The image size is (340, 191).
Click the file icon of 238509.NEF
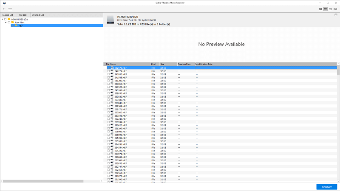coord(112,106)
